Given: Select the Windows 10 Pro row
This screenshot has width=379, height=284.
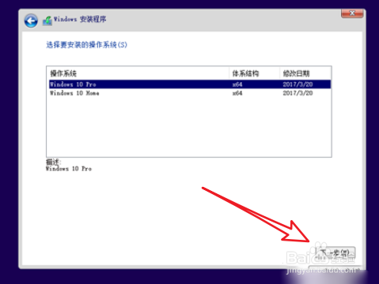Looking at the screenshot, I should tap(190, 84).
